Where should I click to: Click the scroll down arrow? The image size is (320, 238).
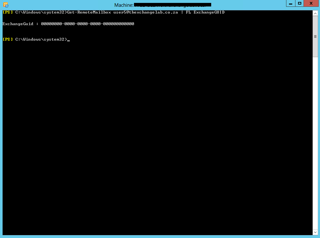(315, 232)
